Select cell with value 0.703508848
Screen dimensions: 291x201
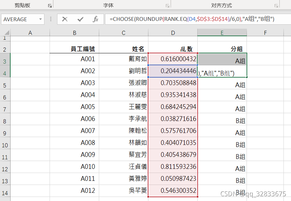(x=173, y=83)
